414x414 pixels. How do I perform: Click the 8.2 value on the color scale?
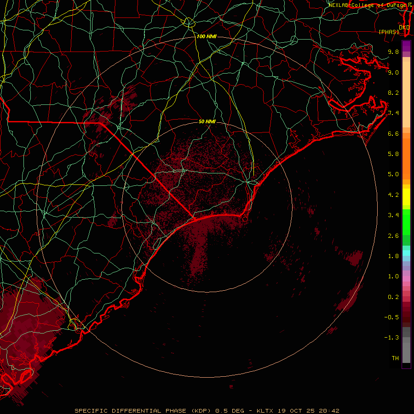click(x=393, y=92)
